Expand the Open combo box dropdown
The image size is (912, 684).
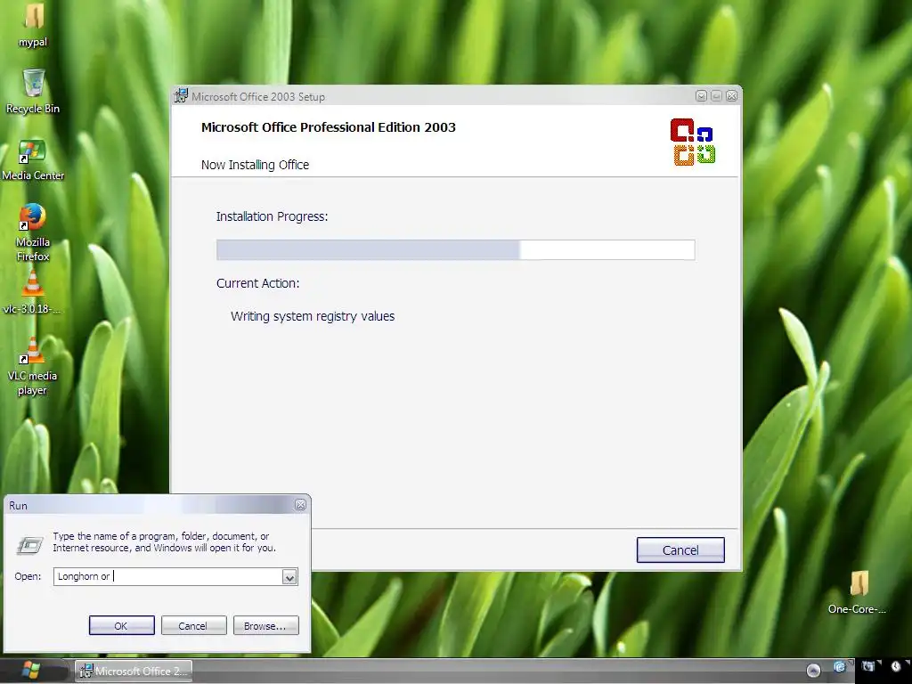tap(289, 576)
